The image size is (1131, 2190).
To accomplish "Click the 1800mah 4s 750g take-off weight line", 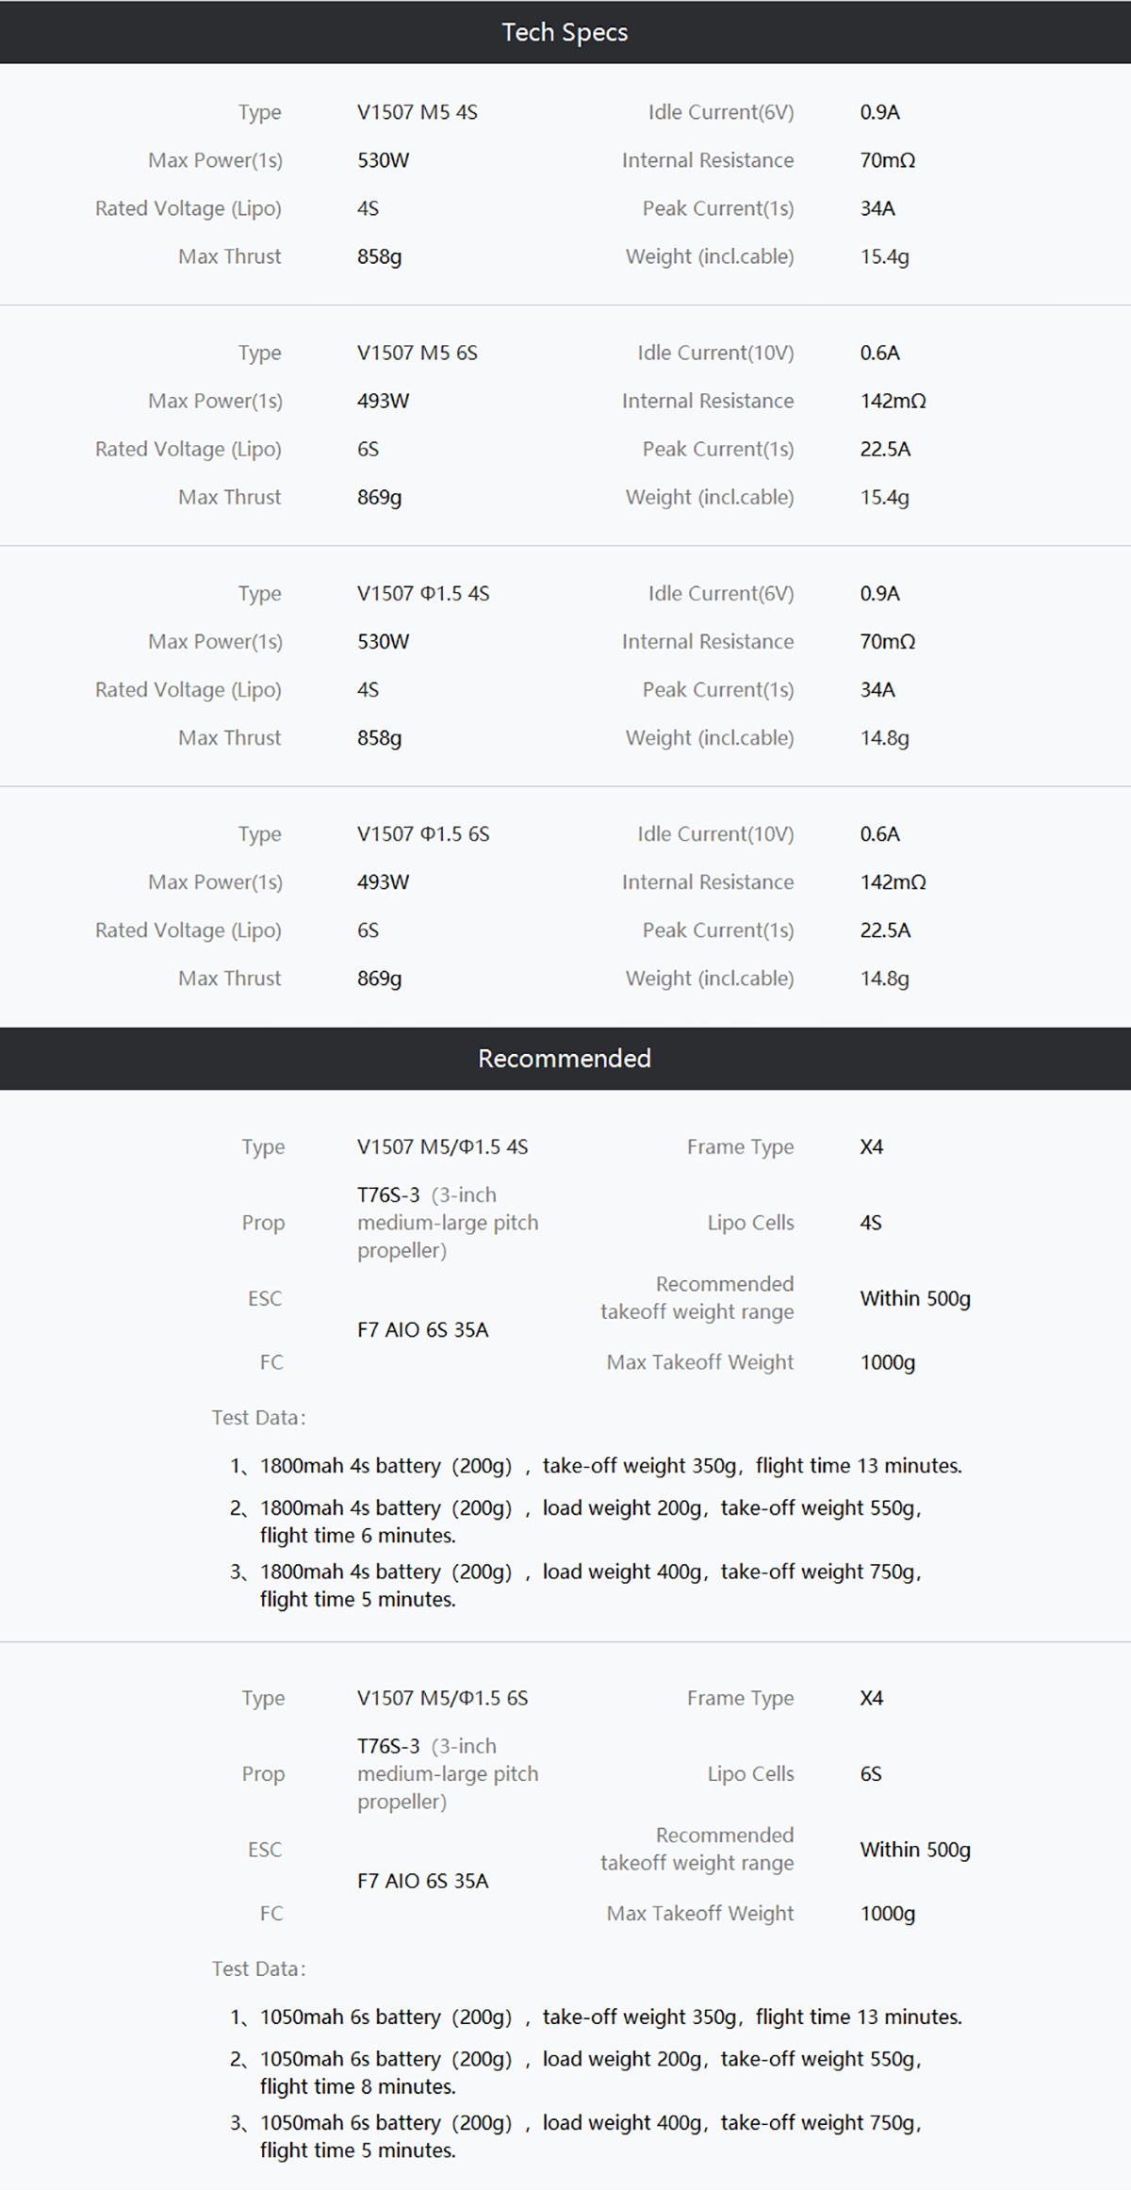I will pyautogui.click(x=590, y=1572).
